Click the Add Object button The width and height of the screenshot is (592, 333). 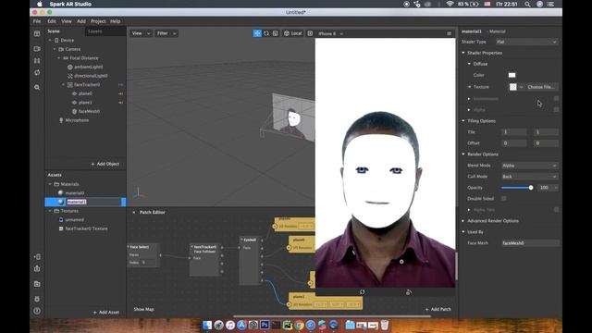[x=105, y=164]
